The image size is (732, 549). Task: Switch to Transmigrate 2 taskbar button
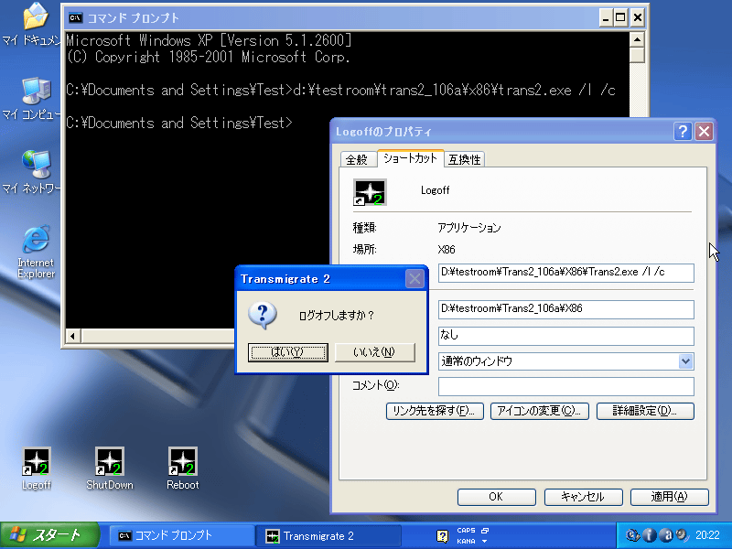328,535
